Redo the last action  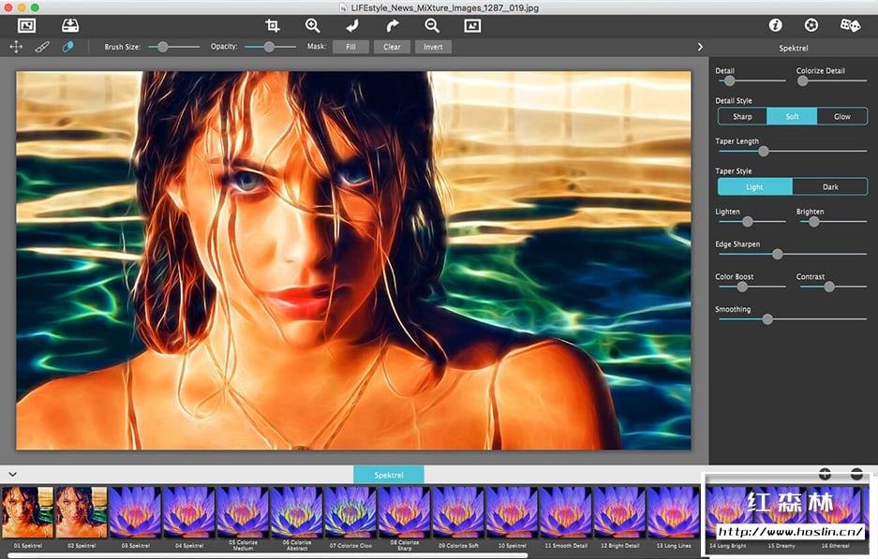[x=393, y=25]
